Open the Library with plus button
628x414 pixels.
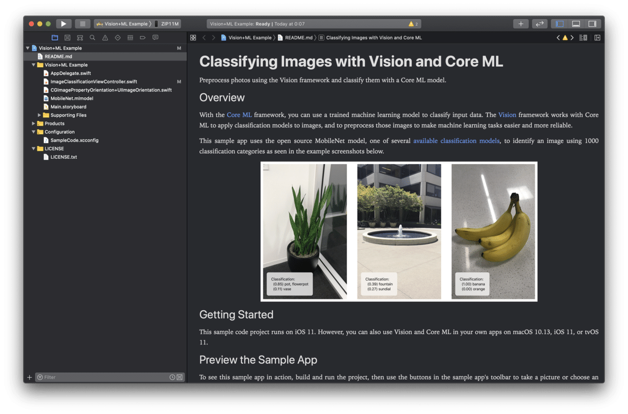pyautogui.click(x=521, y=24)
